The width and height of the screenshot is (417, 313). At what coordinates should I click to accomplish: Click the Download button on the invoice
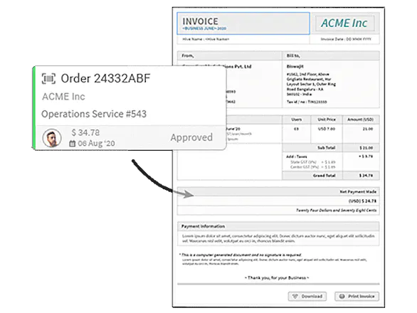[307, 296]
